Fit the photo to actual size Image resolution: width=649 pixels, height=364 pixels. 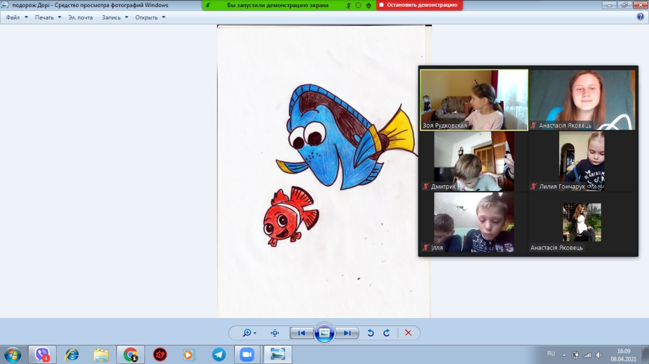[275, 333]
